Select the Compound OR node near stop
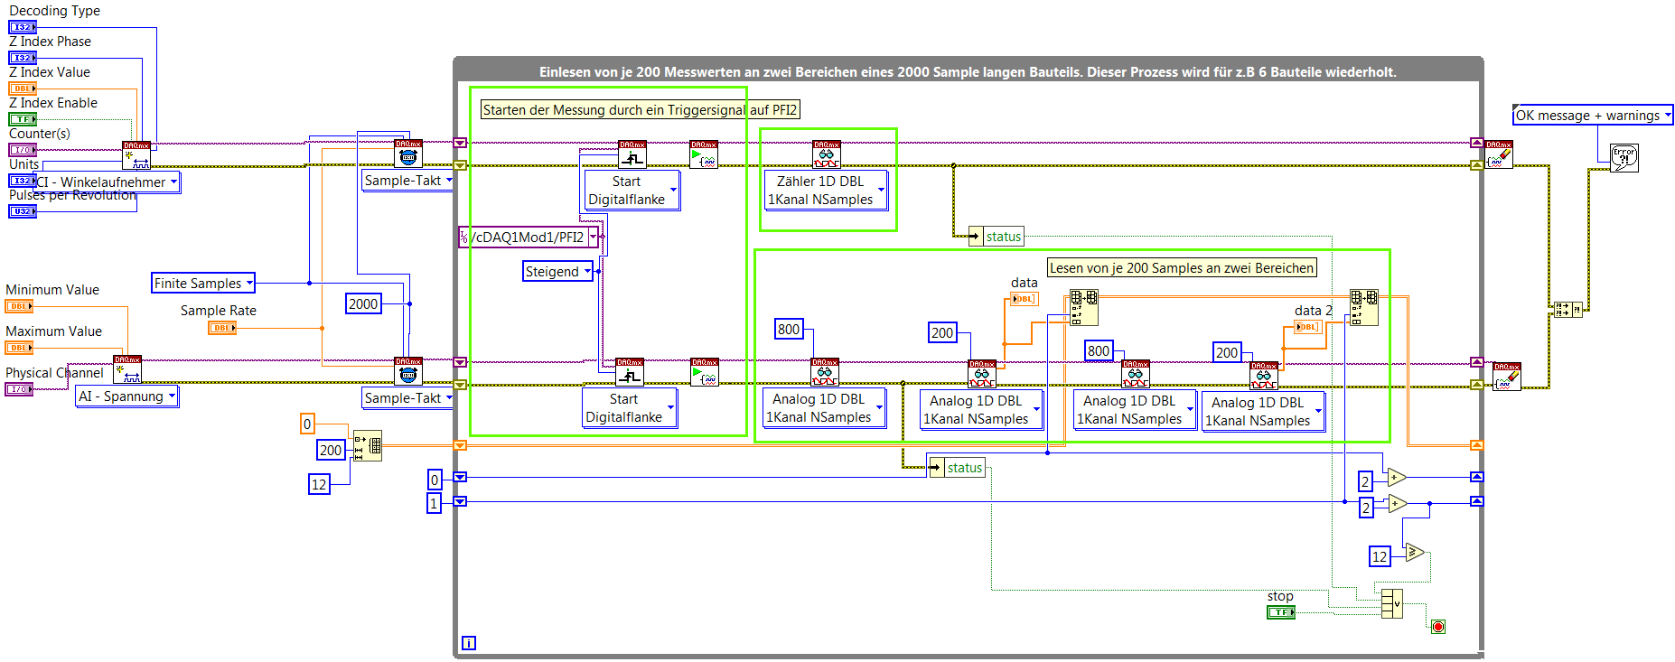Viewport: 1675px width, 662px height. point(1392,602)
